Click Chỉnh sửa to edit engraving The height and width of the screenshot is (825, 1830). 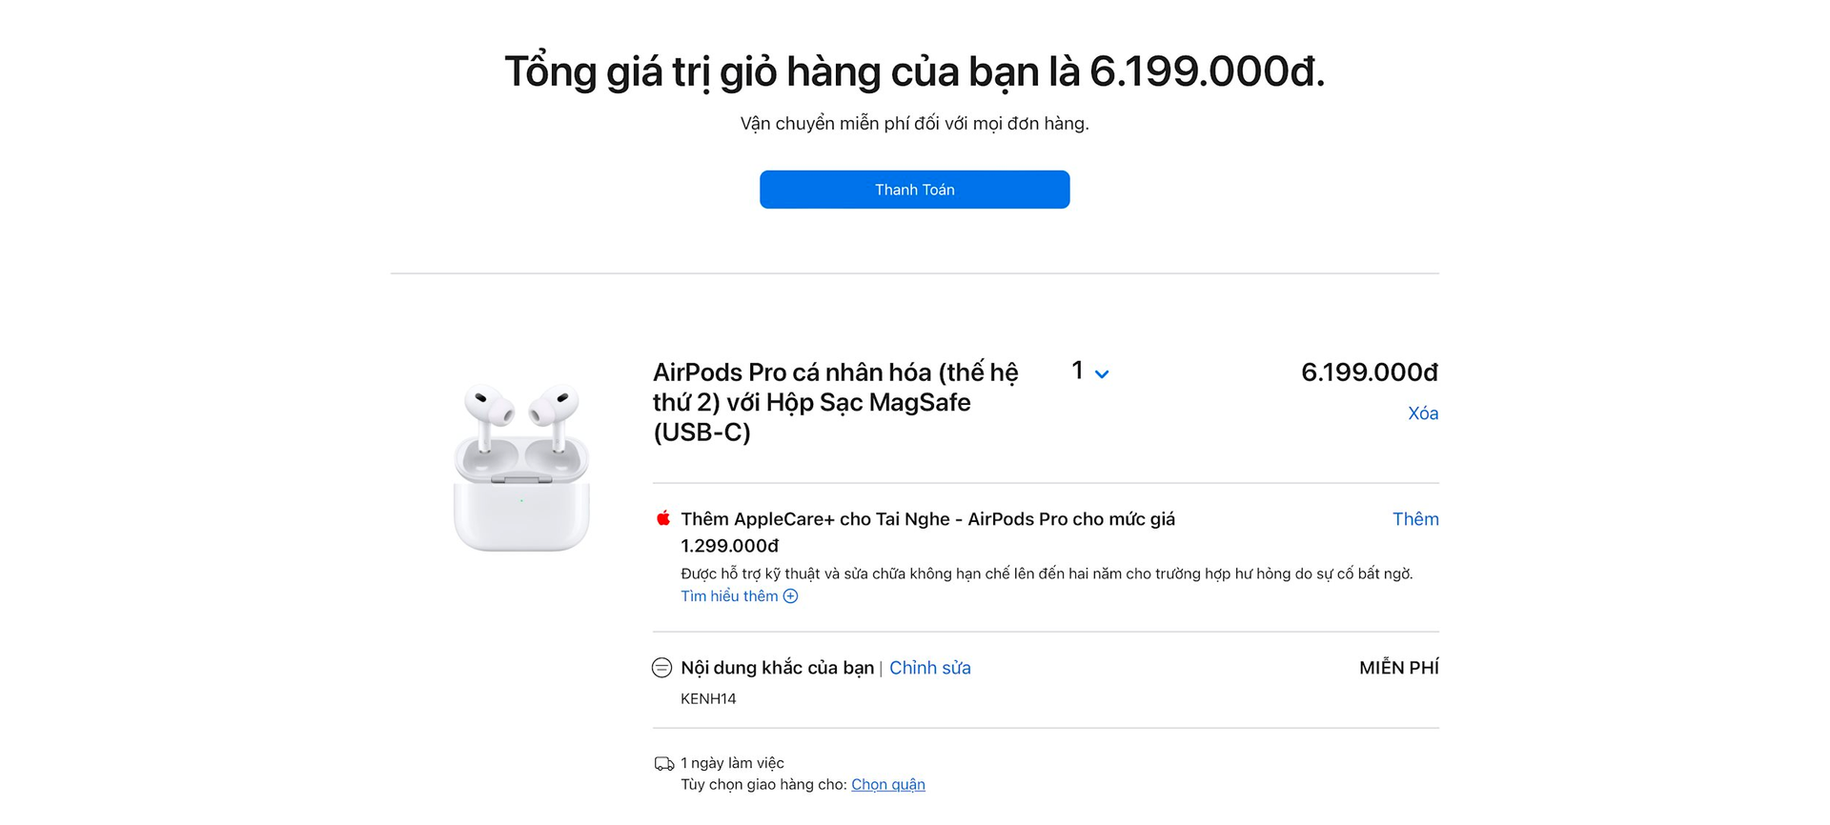pyautogui.click(x=930, y=668)
